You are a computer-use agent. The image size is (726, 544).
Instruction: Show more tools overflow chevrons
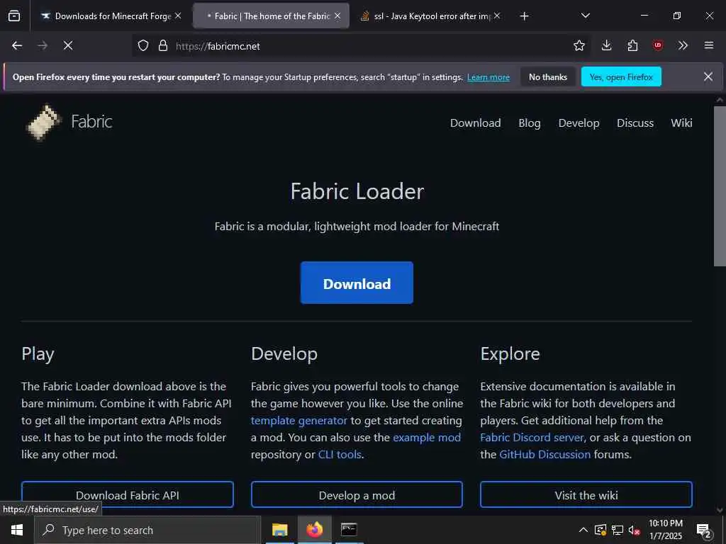(683, 45)
